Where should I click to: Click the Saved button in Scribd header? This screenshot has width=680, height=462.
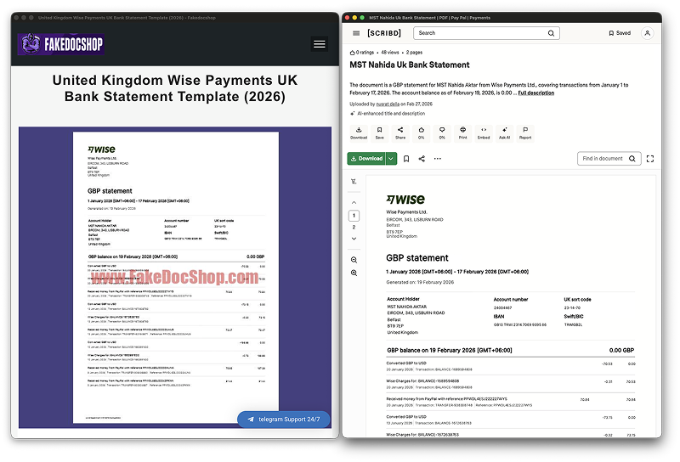tap(620, 33)
